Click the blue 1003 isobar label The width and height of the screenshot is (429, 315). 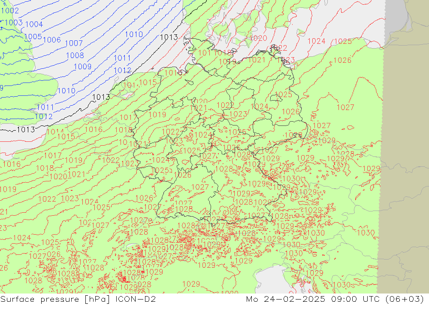14,22
